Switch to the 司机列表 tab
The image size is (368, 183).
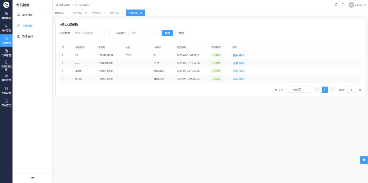[114, 13]
